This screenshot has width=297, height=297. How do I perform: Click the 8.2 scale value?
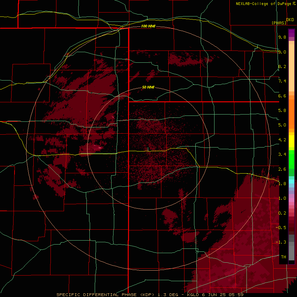[282, 66]
